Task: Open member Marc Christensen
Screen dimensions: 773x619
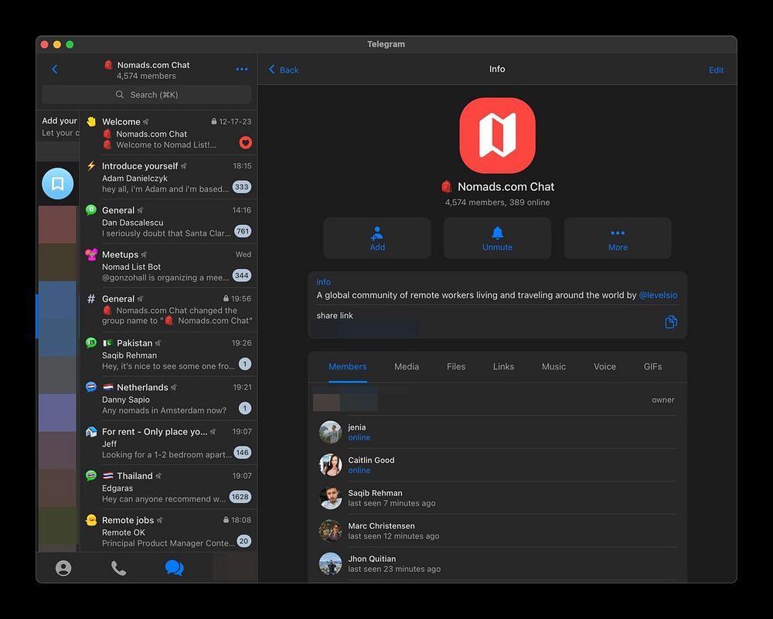Action: click(x=497, y=531)
